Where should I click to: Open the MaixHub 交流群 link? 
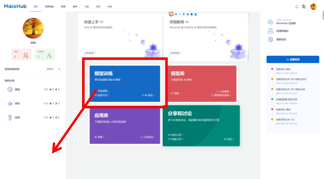tap(286, 23)
